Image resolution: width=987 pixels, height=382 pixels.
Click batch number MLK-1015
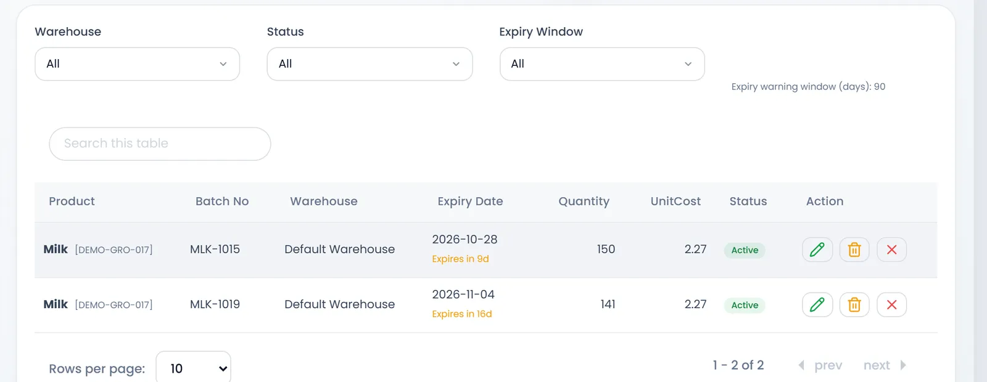pyautogui.click(x=215, y=250)
